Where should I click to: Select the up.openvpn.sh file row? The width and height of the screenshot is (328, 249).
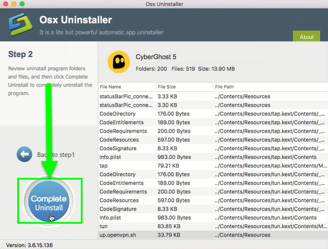(213, 235)
